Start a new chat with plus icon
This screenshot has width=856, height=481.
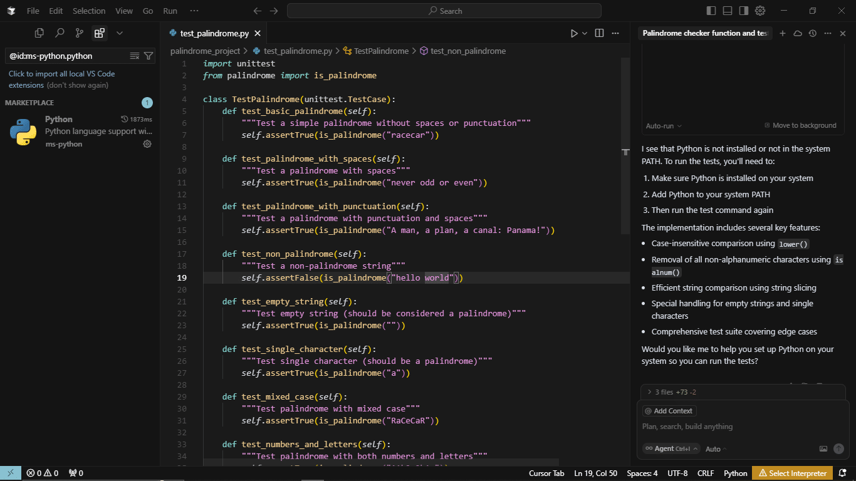coord(783,33)
